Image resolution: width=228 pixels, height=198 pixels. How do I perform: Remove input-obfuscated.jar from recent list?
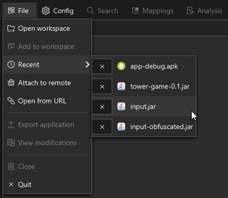coord(102,127)
